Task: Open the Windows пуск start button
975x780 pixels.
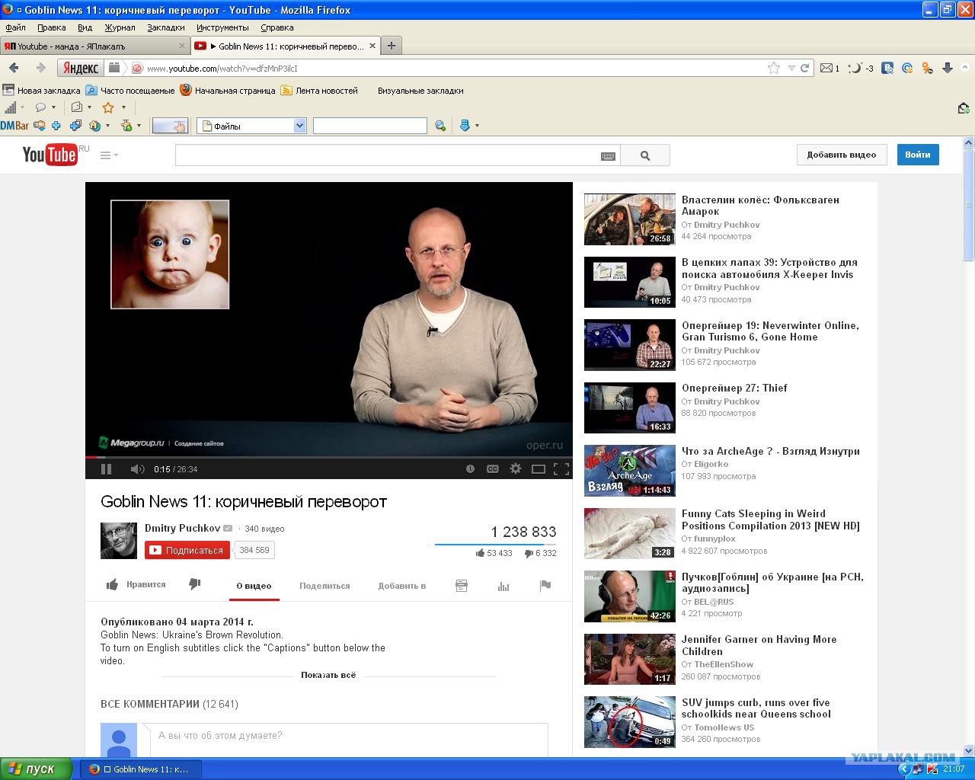Action: [36, 769]
